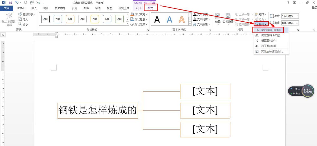Open the 位置 (position) options
The height and width of the screenshot is (146, 317).
click(x=218, y=19)
